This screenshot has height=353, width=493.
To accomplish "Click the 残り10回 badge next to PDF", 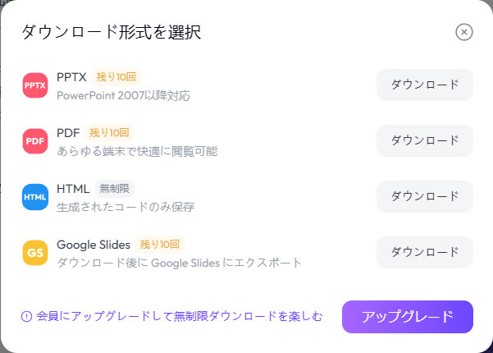I will [109, 133].
